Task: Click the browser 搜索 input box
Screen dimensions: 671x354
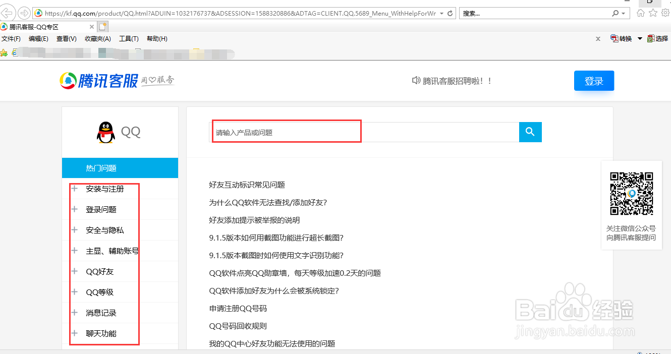Action: (535, 13)
